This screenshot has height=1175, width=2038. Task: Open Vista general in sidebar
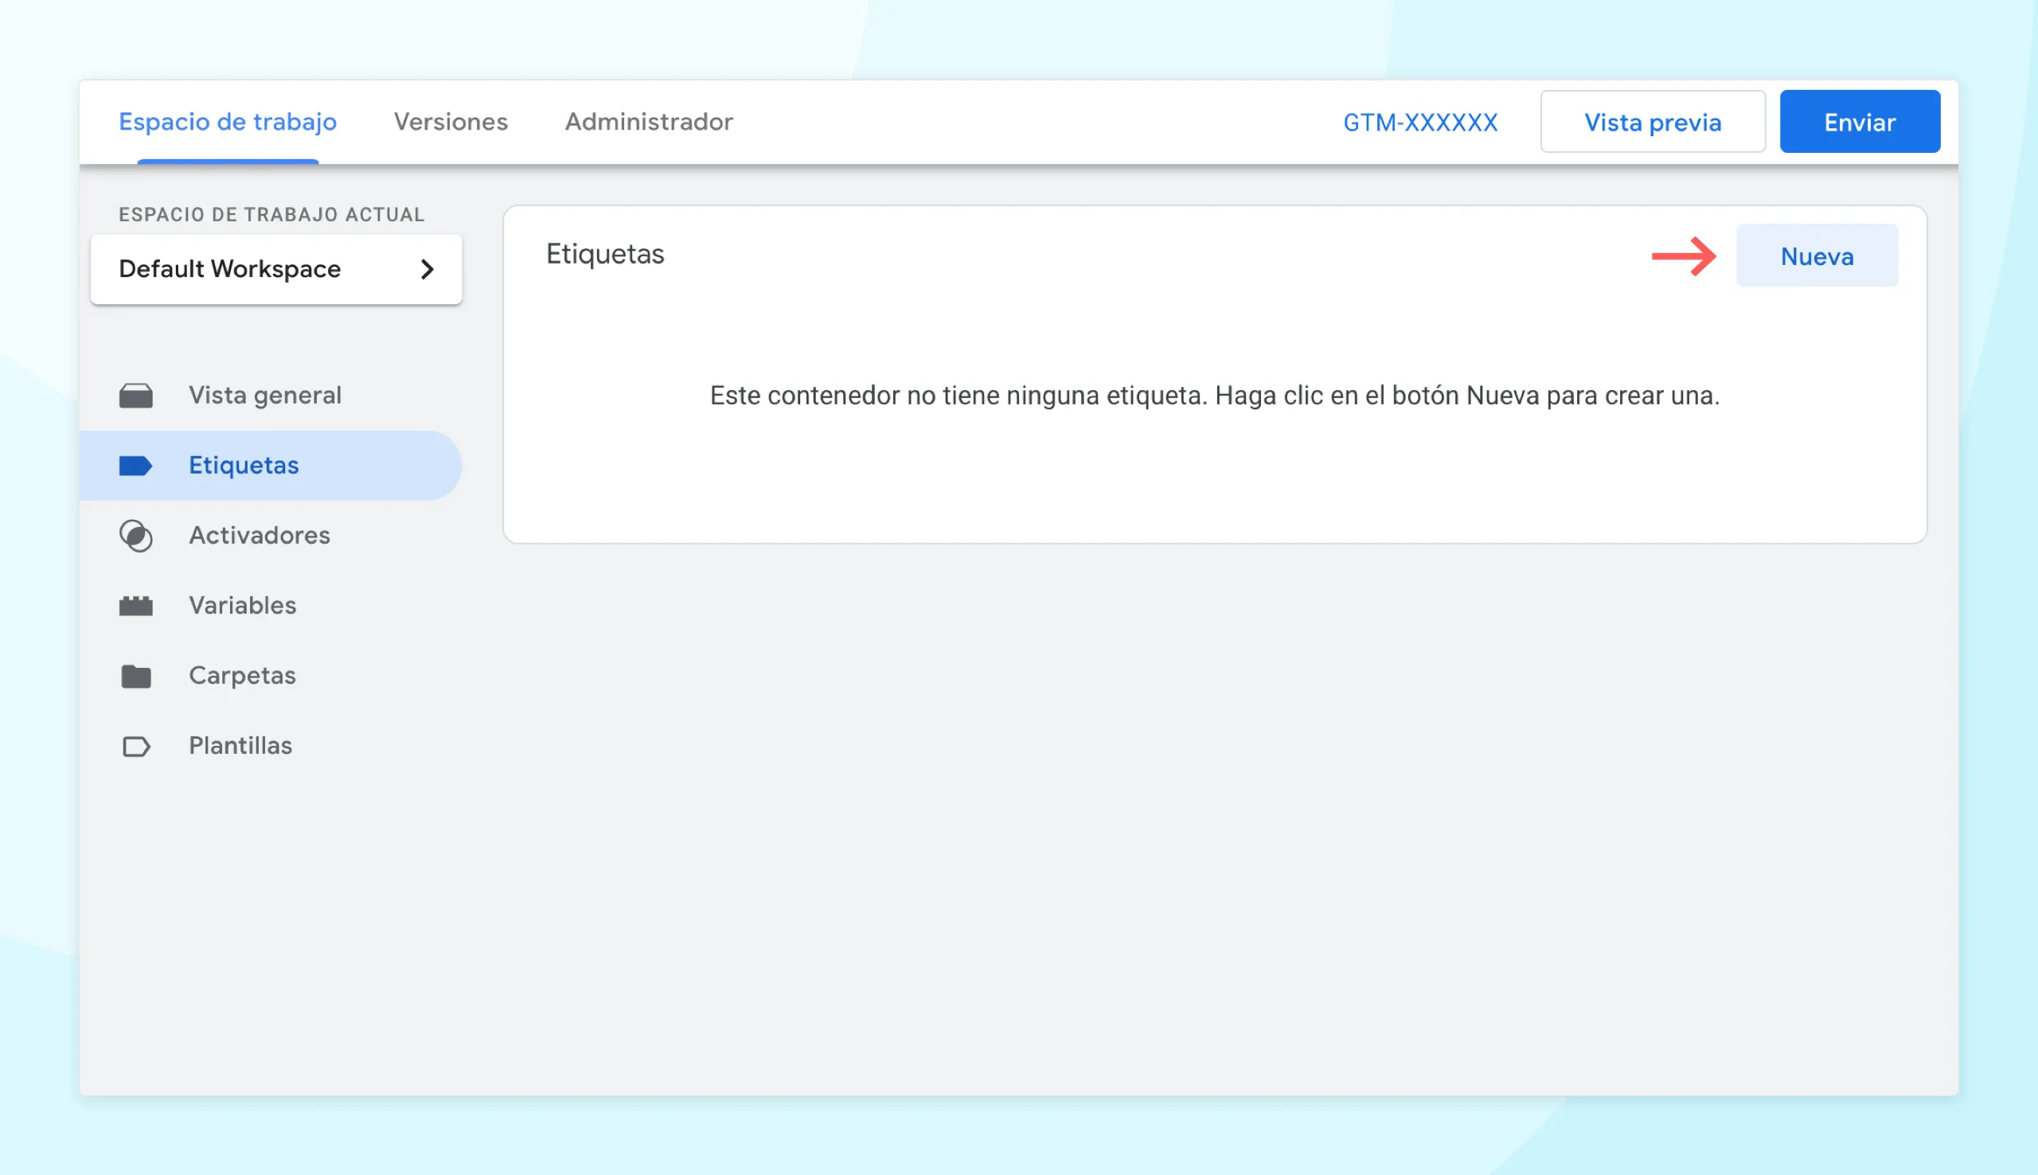tap(271, 396)
